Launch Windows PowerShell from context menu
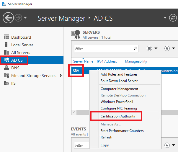The width and height of the screenshot is (178, 152). point(117,102)
